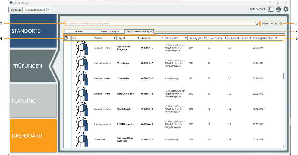
Task: Switch to the Favoriten tab
Action: coord(79,31)
